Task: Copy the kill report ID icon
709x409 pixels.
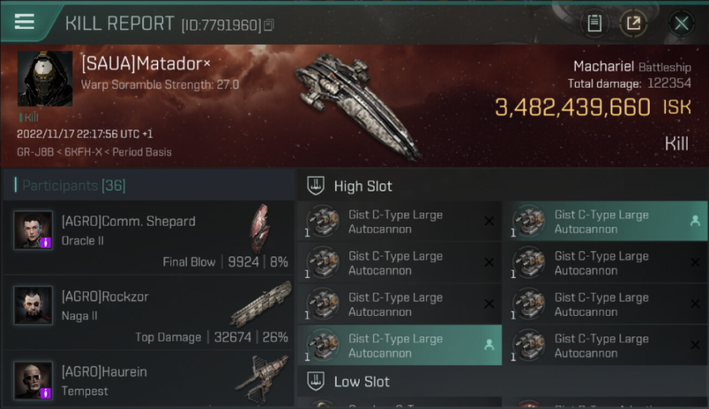Action: tap(268, 25)
